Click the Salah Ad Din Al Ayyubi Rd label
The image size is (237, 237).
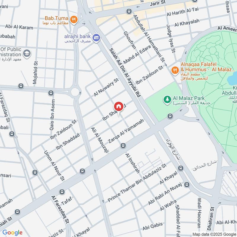125,73
